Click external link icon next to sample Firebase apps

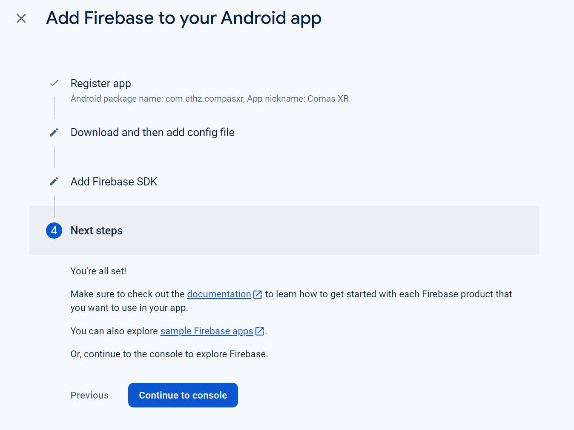260,331
